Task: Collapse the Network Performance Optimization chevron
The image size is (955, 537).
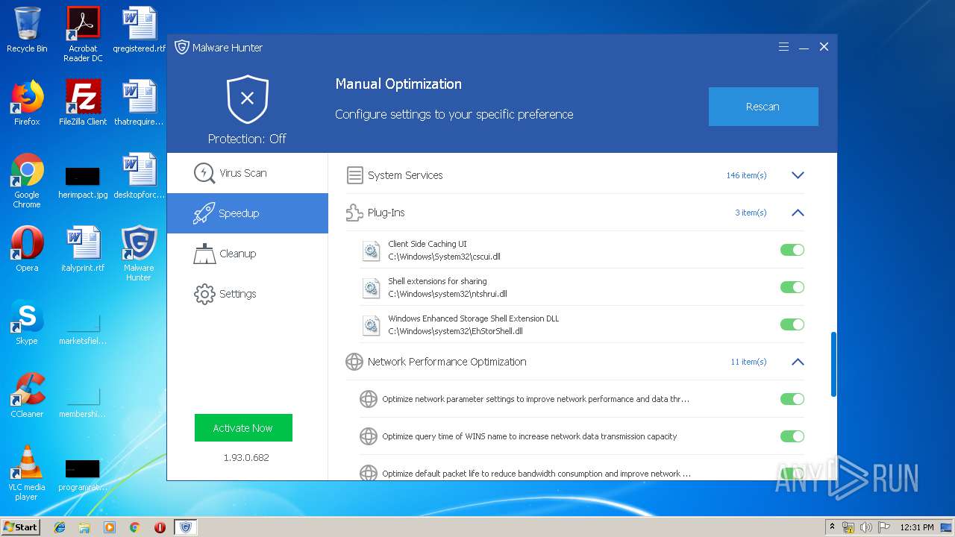Action: (798, 362)
